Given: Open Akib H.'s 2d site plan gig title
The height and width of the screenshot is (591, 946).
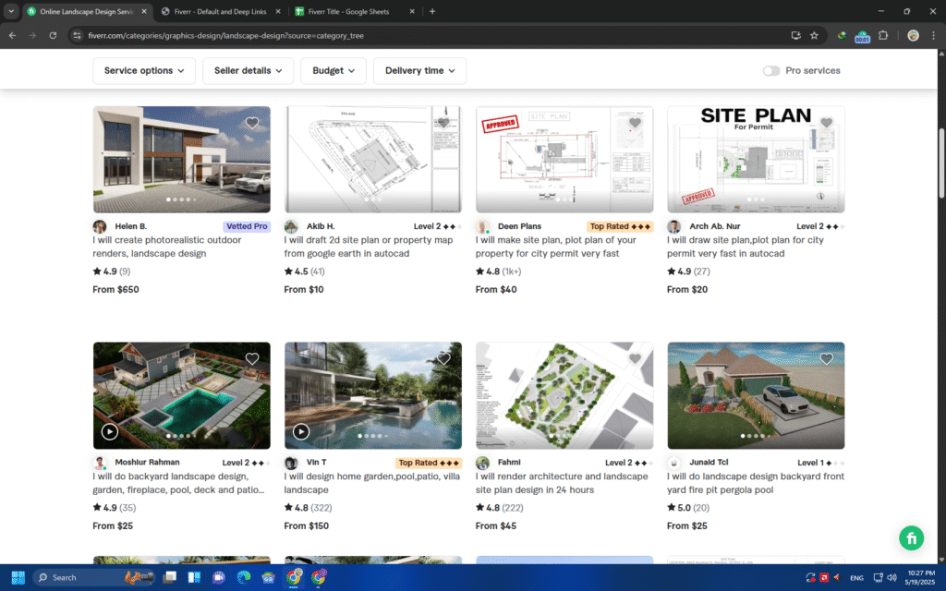Looking at the screenshot, I should pos(369,247).
